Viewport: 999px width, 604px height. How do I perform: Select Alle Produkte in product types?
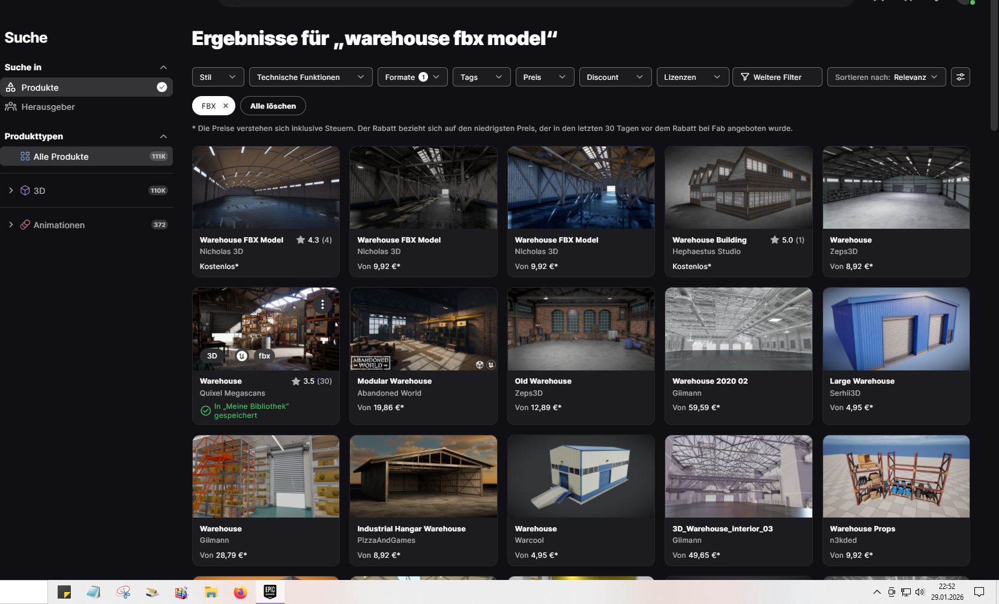(86, 157)
